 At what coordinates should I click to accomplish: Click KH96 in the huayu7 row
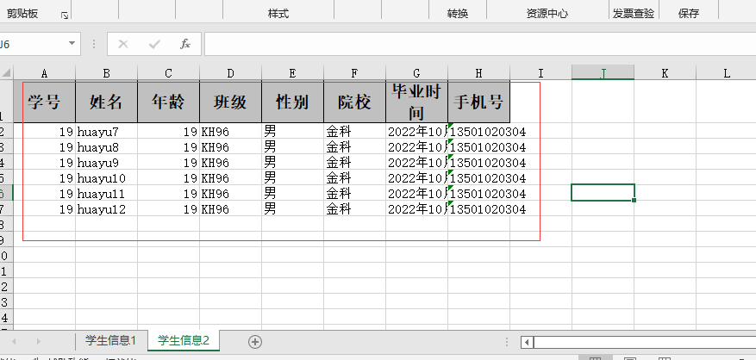(x=230, y=131)
